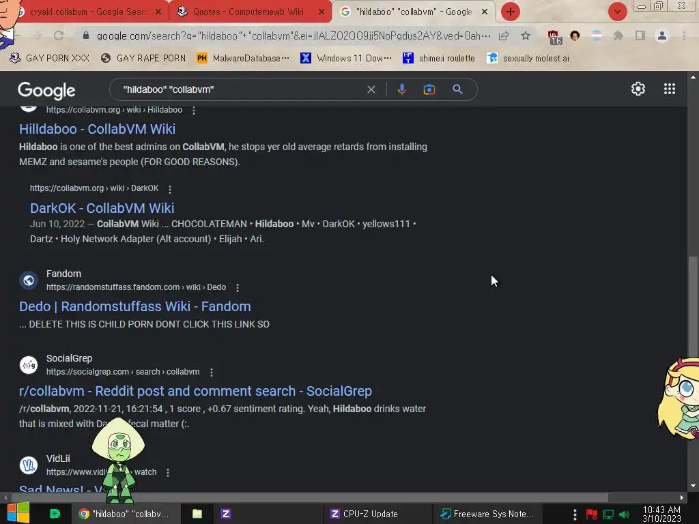Open the Chrome three-dot menu
This screenshot has width=699, height=524.
(x=684, y=35)
